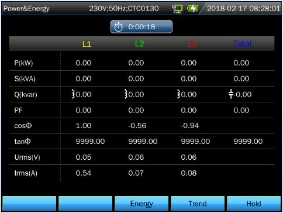
Task: Open the Trend view
Action: click(x=198, y=204)
